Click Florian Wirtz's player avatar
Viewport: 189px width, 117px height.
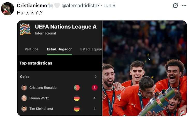pos(24,98)
